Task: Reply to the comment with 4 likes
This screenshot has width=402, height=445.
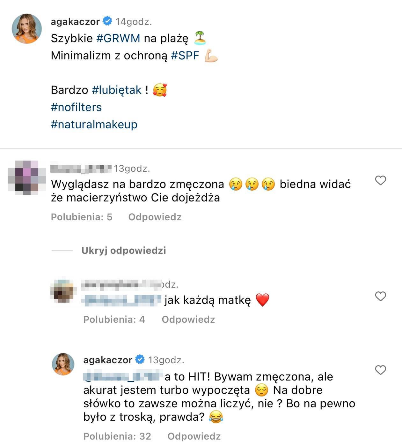Action: (x=188, y=320)
